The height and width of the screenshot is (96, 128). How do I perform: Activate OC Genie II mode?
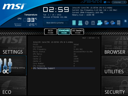coord(77,31)
